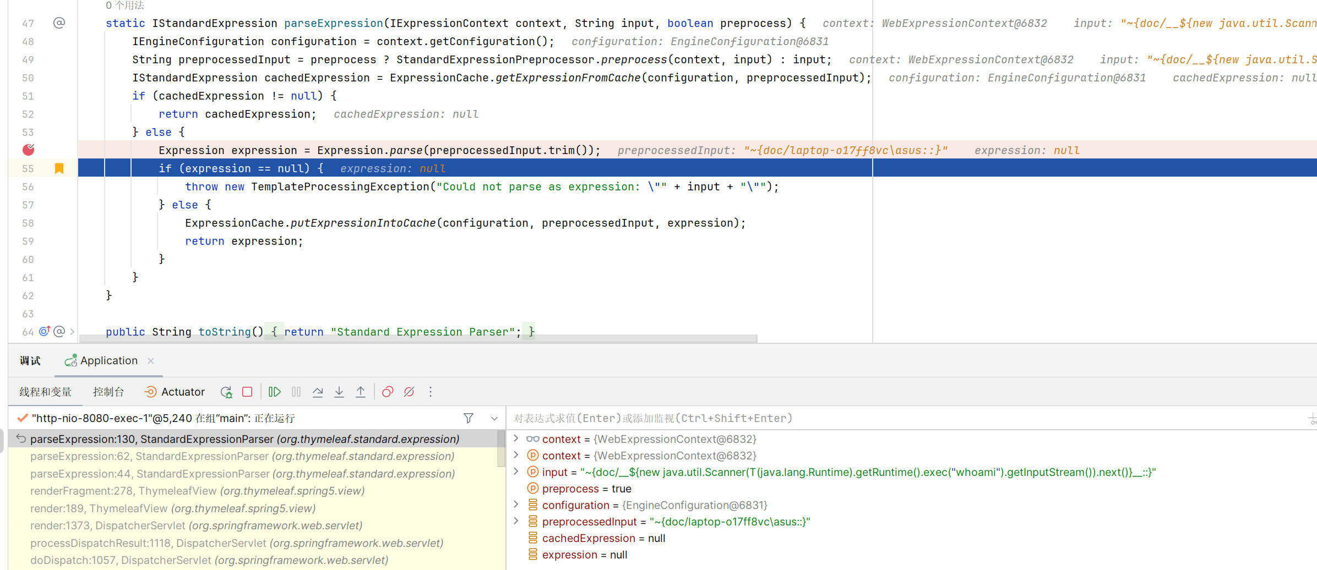This screenshot has width=1317, height=570.
Task: Expand the folded toString method on line 64
Action: [72, 331]
